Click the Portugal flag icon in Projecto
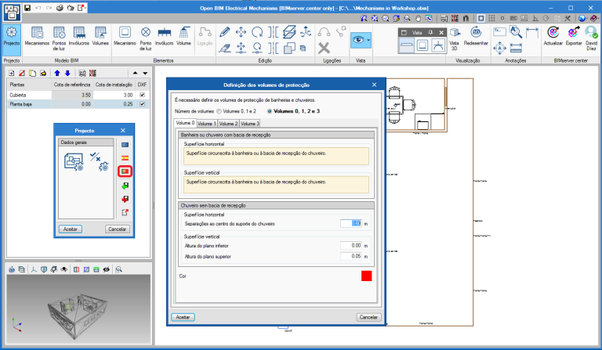This screenshot has height=350, width=602. [124, 171]
